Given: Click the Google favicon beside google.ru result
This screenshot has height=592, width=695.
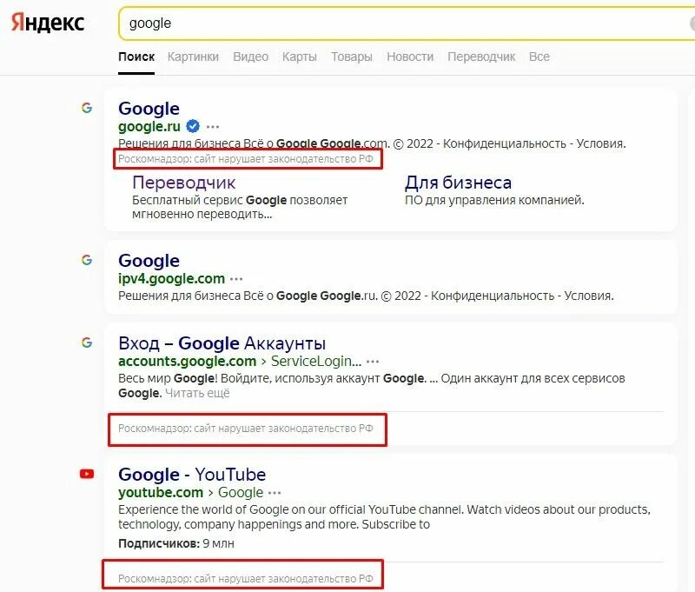Looking at the screenshot, I should point(87,108).
